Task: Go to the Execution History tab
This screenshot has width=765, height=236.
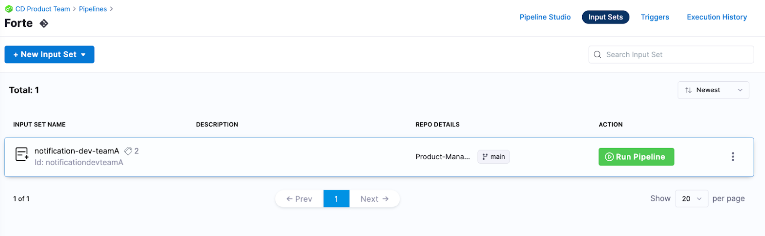Action: pyautogui.click(x=716, y=17)
